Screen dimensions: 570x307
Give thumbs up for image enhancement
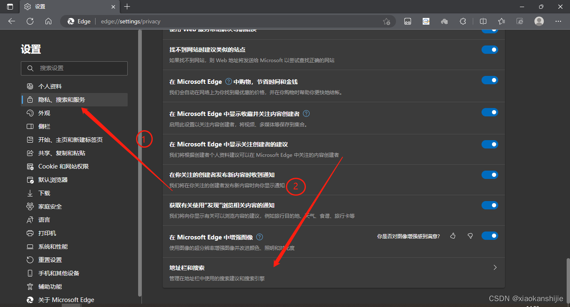coord(453,236)
